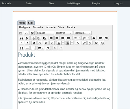Insert a bullet list
This screenshot has height=109, width=130.
(x=75, y=38)
